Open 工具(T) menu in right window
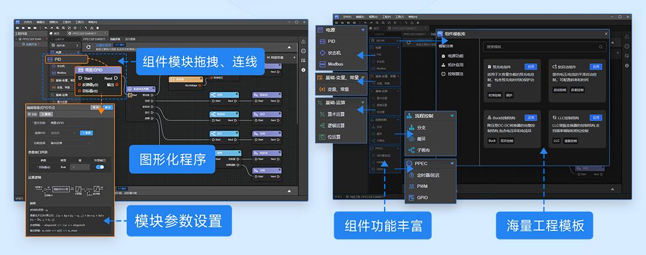 (x=399, y=17)
